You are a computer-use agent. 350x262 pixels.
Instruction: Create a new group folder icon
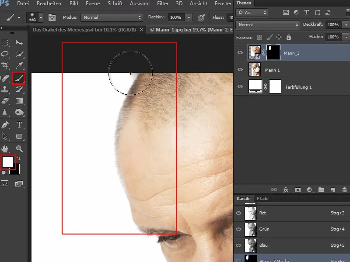tap(321, 190)
